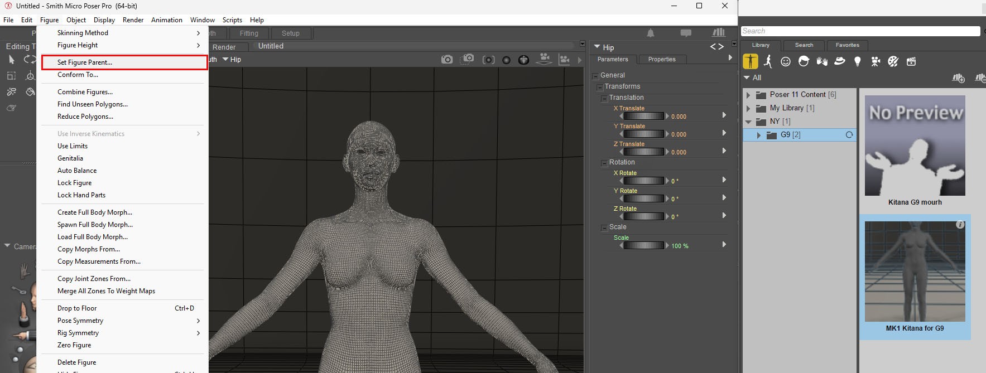
Task: Open the Hip actor dropdown in preview
Action: 232,60
